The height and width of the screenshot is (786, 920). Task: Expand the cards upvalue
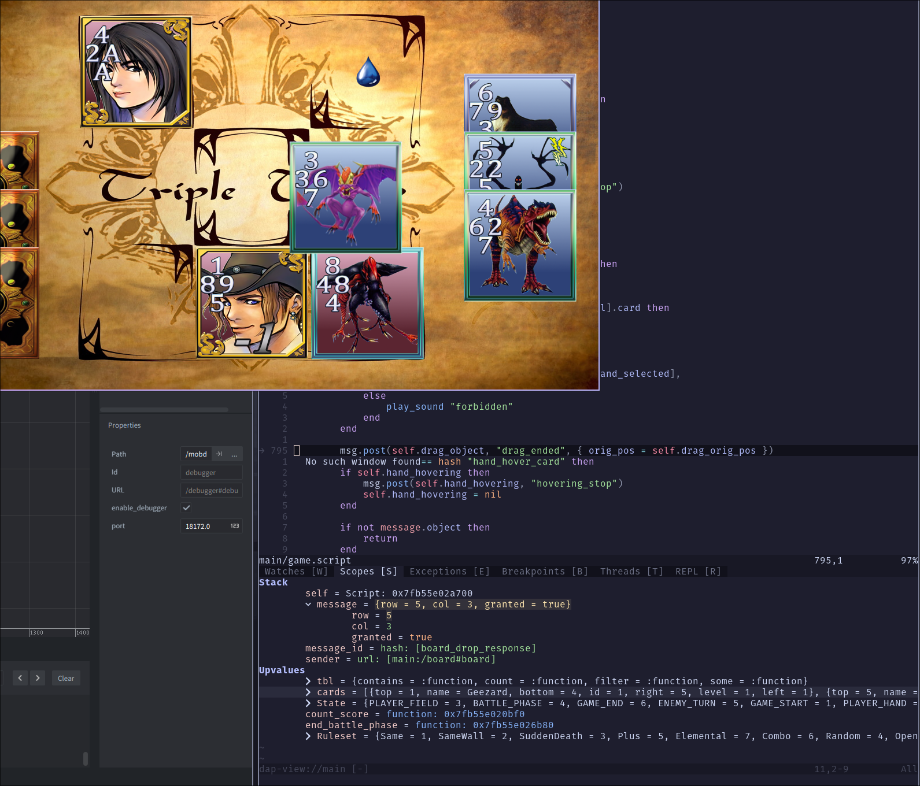tap(308, 692)
